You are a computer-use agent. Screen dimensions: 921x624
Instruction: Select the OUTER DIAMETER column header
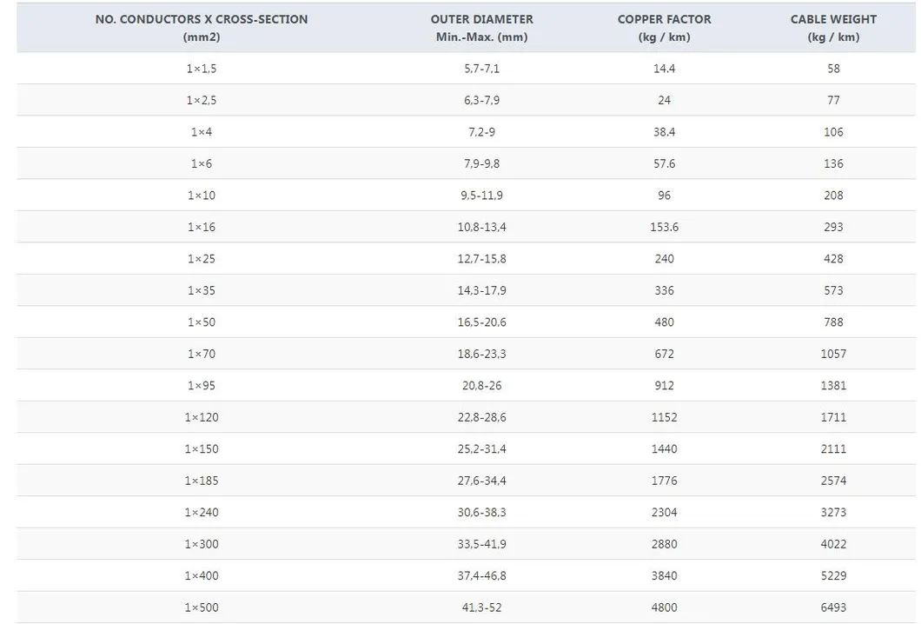pyautogui.click(x=481, y=28)
